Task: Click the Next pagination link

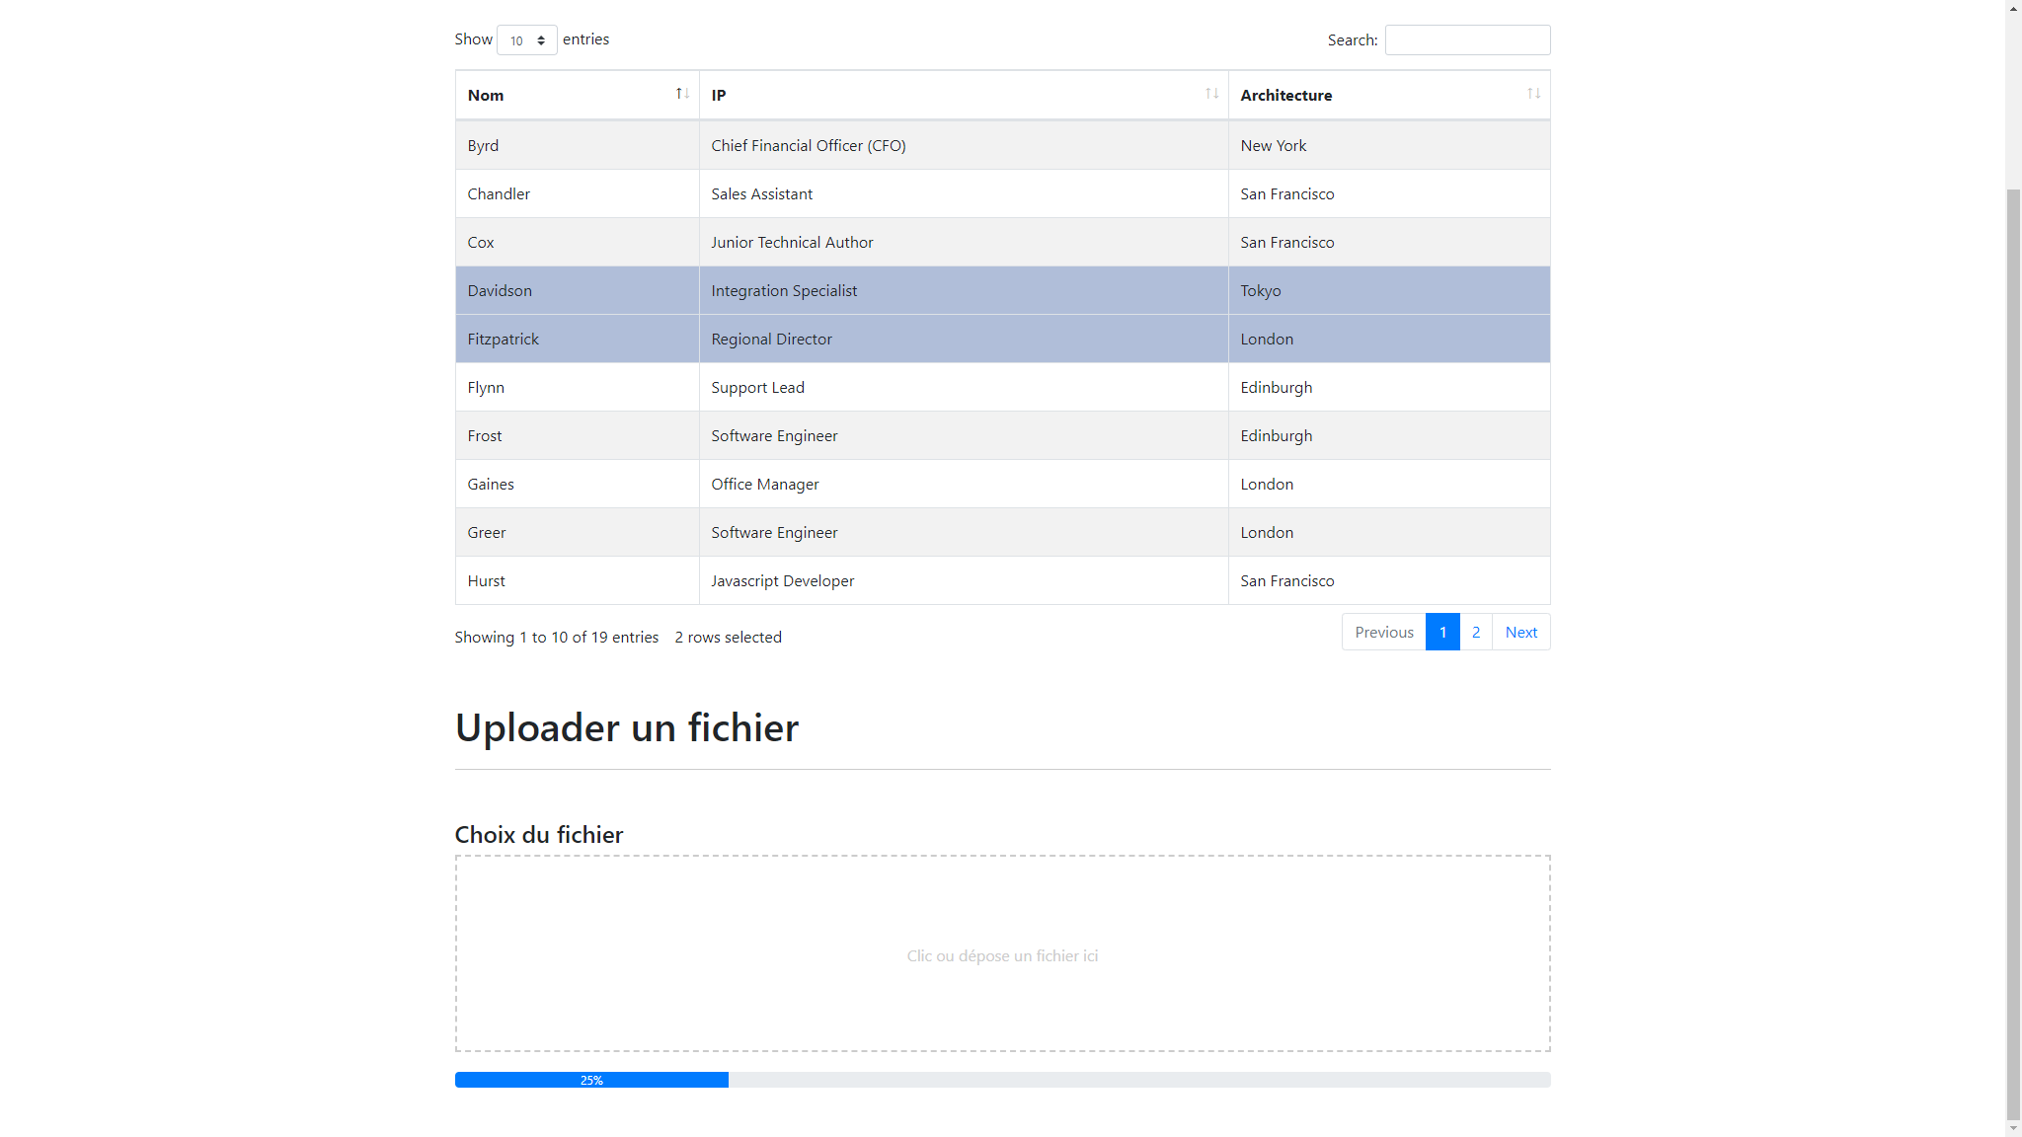Action: click(1520, 632)
